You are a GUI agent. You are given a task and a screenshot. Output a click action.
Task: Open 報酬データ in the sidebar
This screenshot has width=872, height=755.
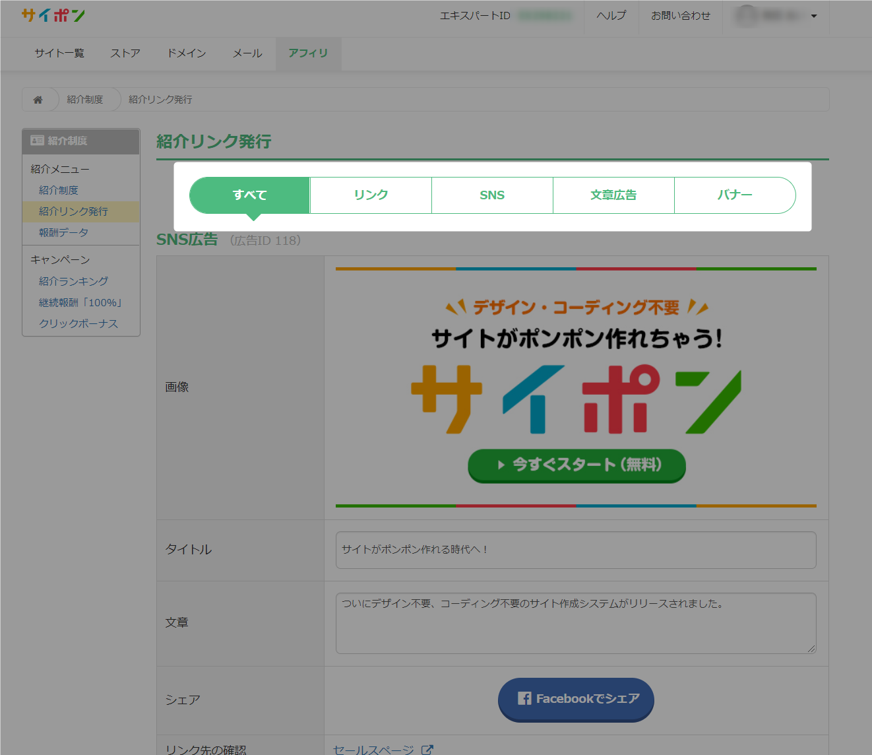(x=63, y=232)
